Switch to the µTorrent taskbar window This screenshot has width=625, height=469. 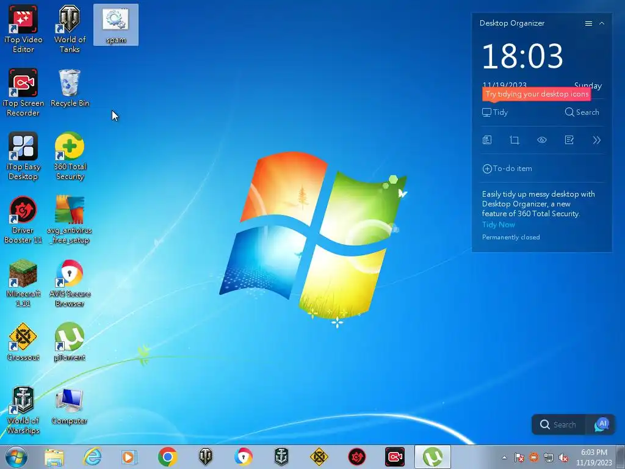pyautogui.click(x=433, y=457)
